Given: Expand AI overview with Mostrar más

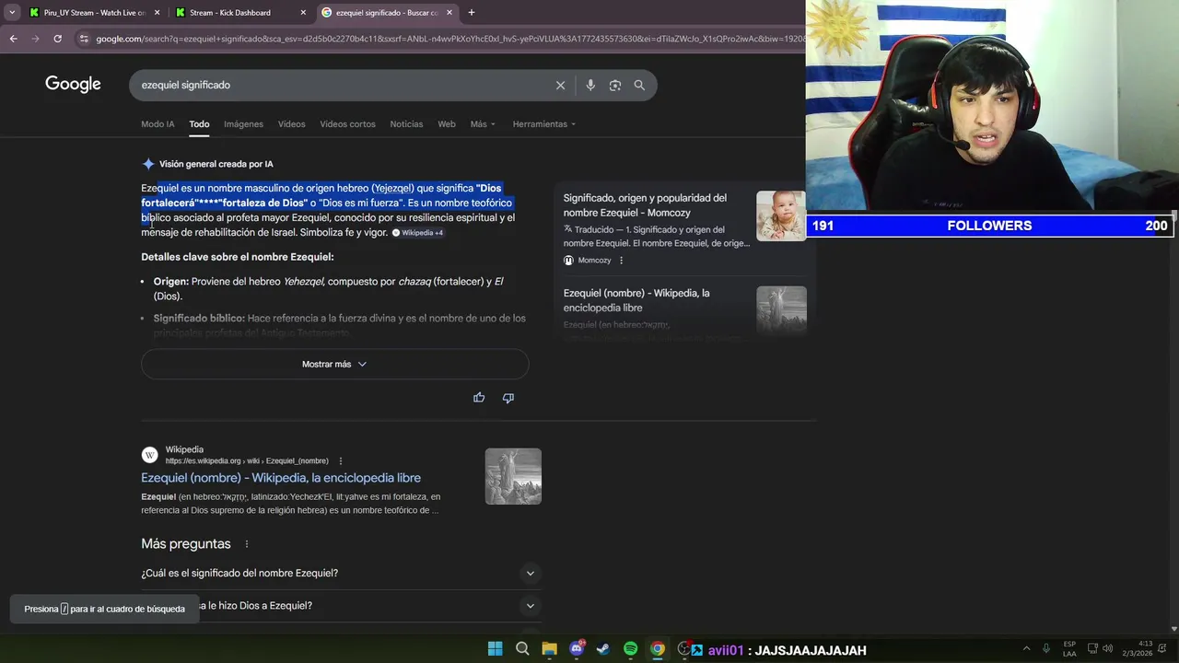Looking at the screenshot, I should pos(334,365).
